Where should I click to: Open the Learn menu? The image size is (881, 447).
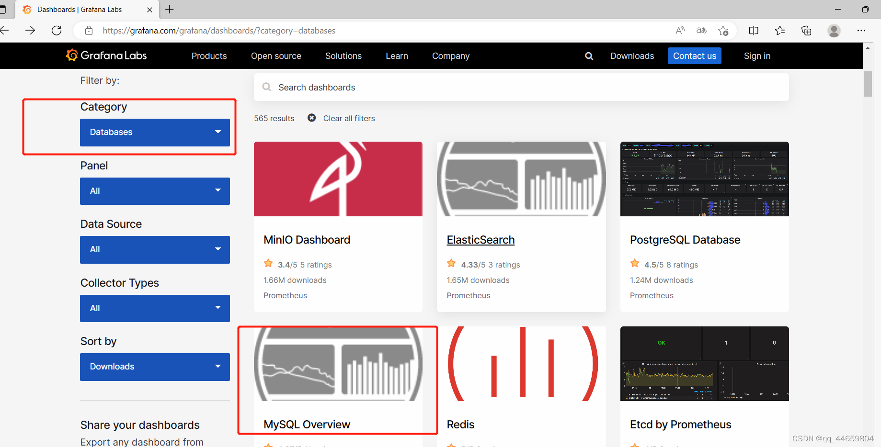(x=397, y=56)
